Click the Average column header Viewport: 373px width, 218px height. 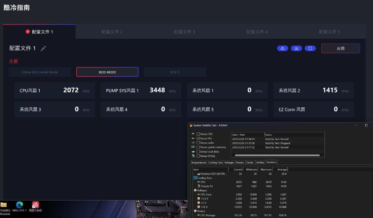(x=280, y=169)
